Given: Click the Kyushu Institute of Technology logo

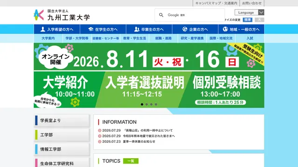Looking at the screenshot, I should point(62,15).
